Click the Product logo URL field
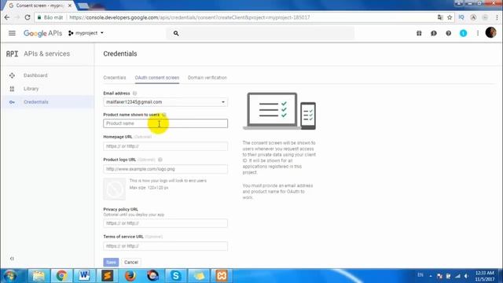Viewport: 503px width, 283px height. pos(166,169)
